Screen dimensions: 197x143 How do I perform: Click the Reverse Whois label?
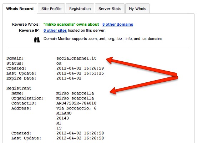[26, 24]
